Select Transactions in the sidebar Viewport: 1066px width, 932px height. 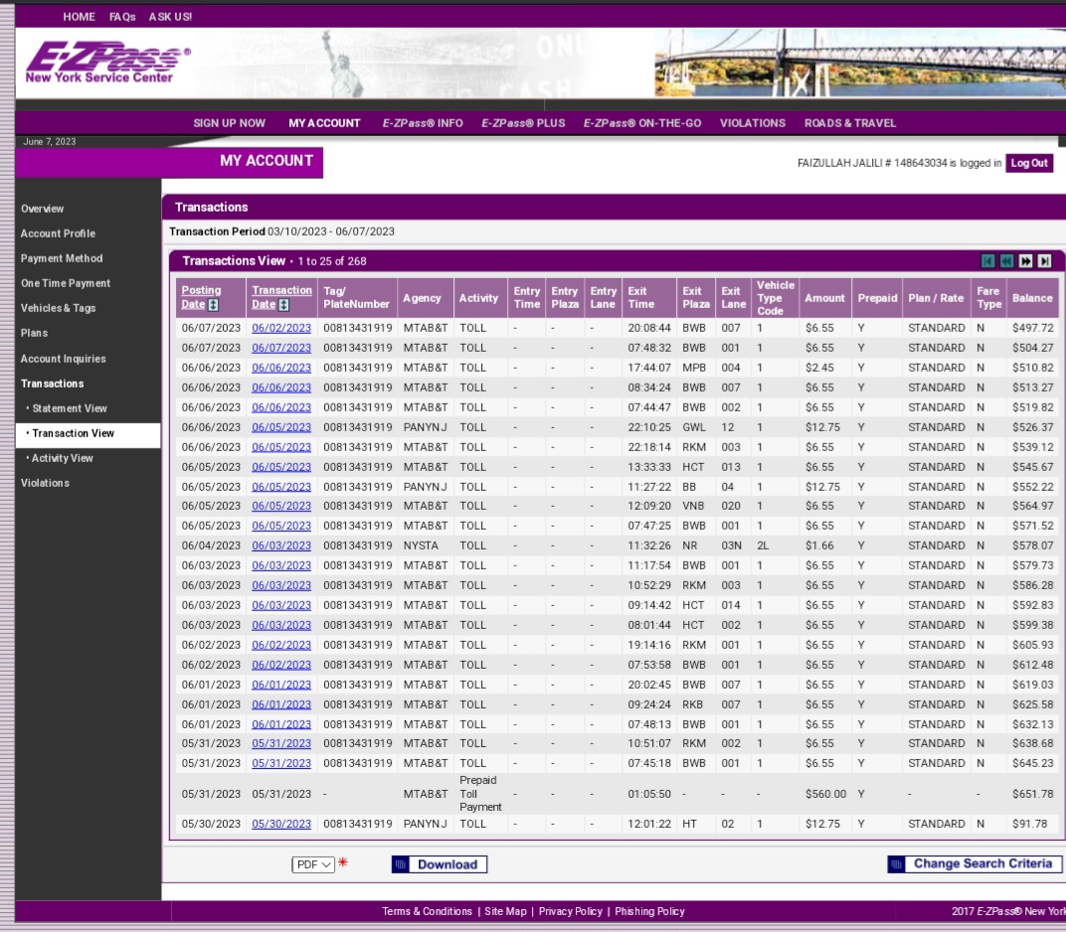[53, 384]
